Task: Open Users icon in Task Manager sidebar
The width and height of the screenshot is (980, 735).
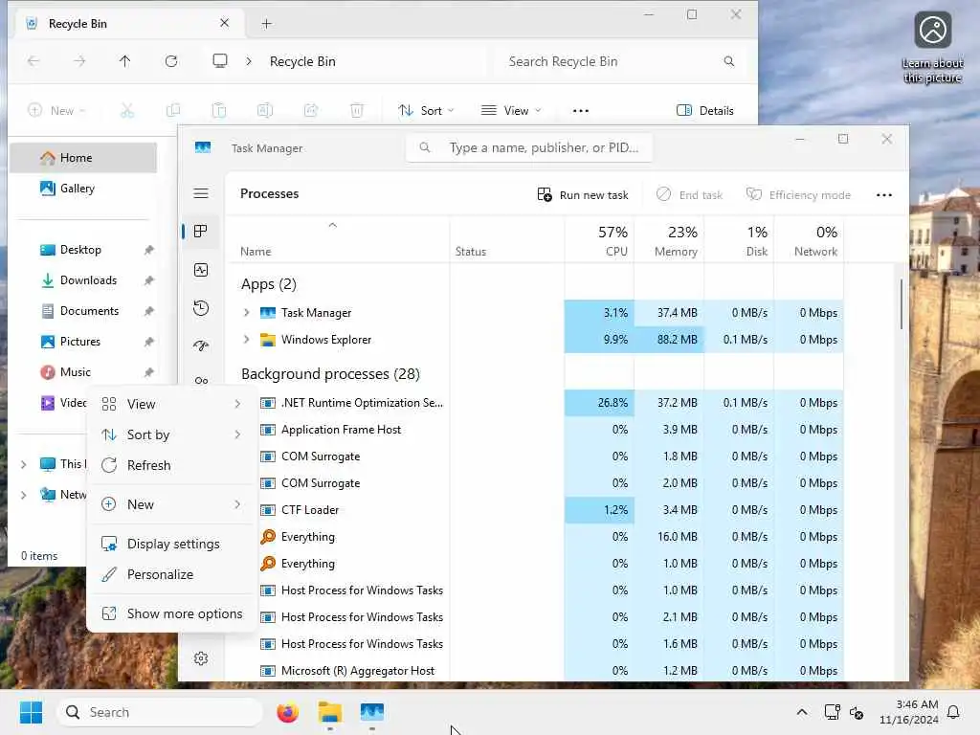Action: (201, 381)
